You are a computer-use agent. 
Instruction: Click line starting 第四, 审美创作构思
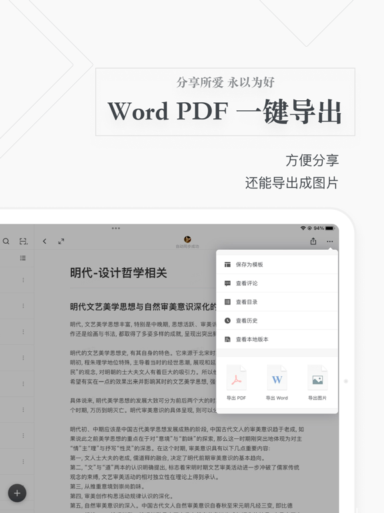(x=122, y=496)
